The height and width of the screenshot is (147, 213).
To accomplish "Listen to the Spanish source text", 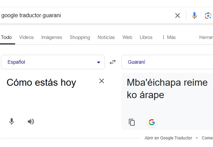I will (31, 122).
